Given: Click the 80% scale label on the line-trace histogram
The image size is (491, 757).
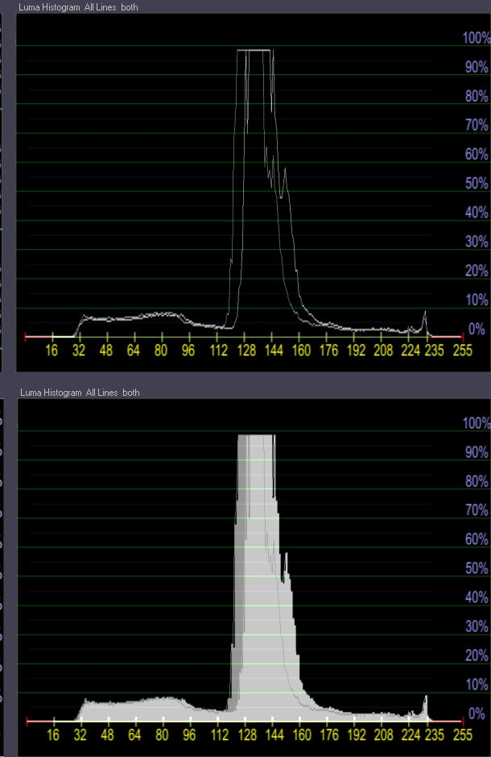Looking at the screenshot, I should (477, 96).
